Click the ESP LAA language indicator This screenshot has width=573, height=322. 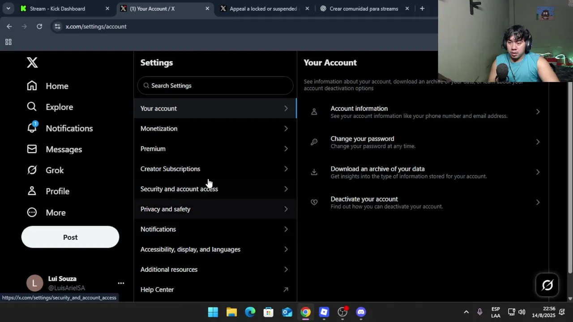click(496, 312)
